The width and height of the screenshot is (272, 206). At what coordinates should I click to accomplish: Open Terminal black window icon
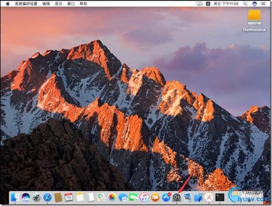[x=220, y=197]
